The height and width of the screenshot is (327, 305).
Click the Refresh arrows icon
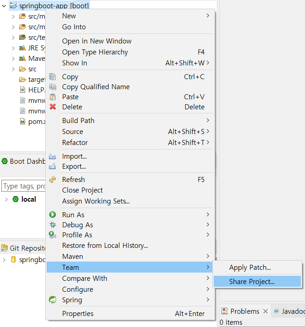(53, 180)
